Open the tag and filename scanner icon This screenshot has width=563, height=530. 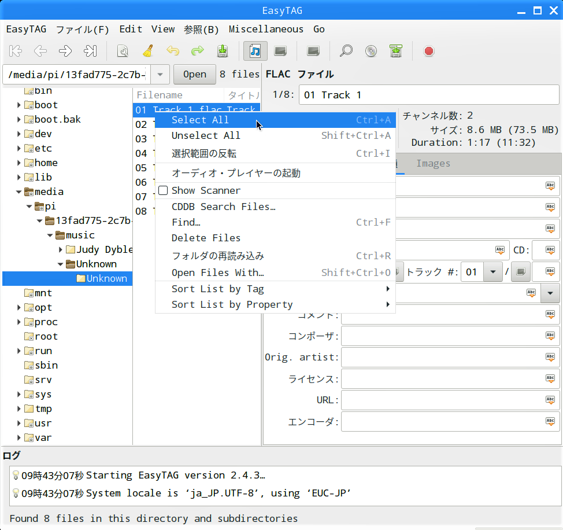pyautogui.click(x=123, y=51)
